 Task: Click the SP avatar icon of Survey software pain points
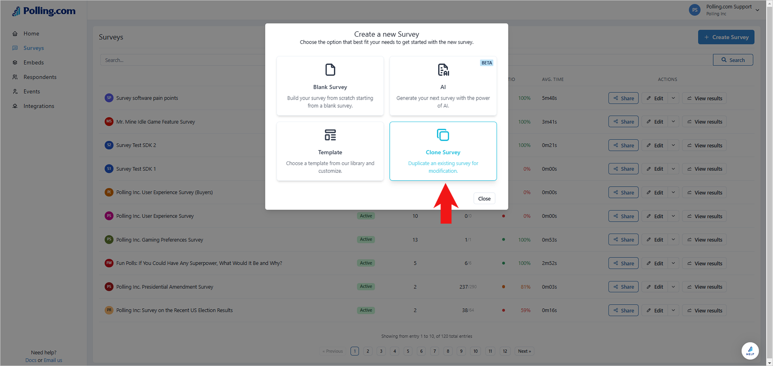pyautogui.click(x=109, y=98)
